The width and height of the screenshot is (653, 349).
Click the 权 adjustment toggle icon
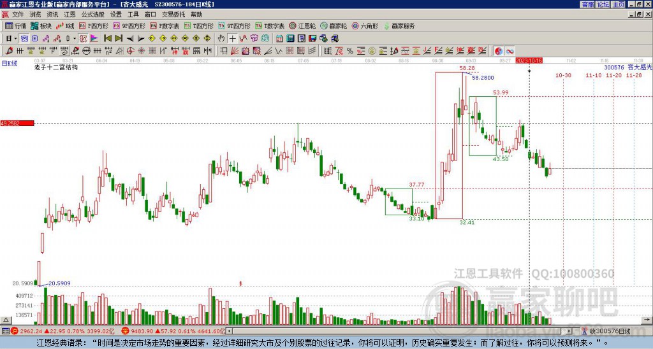[x=83, y=38]
